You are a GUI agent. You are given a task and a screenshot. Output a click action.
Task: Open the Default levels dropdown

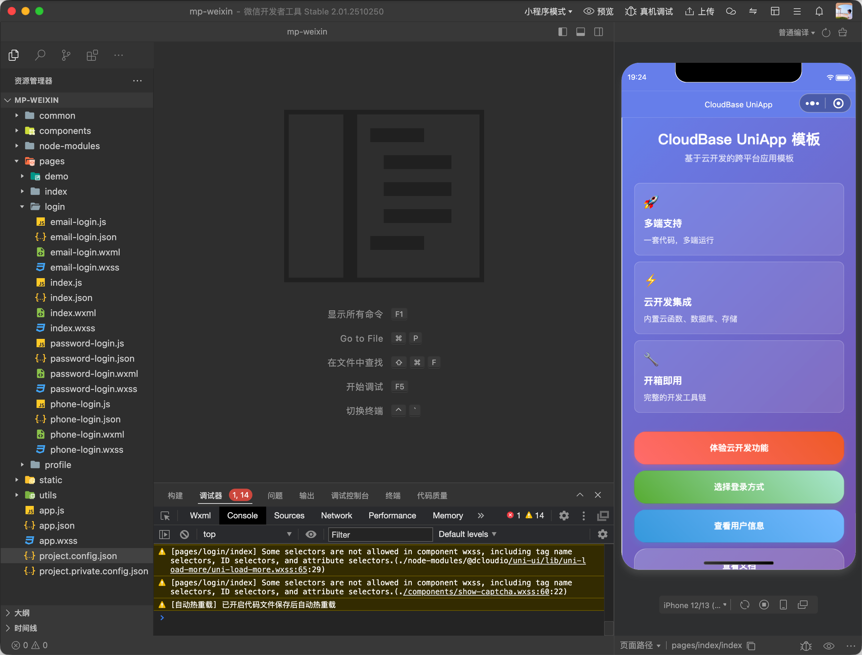[x=467, y=534]
